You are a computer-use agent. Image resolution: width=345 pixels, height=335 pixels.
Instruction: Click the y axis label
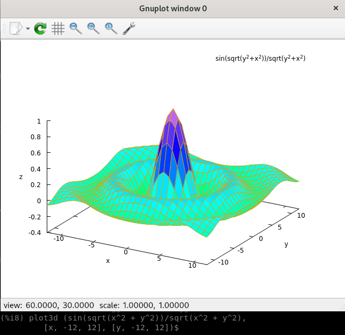click(286, 244)
